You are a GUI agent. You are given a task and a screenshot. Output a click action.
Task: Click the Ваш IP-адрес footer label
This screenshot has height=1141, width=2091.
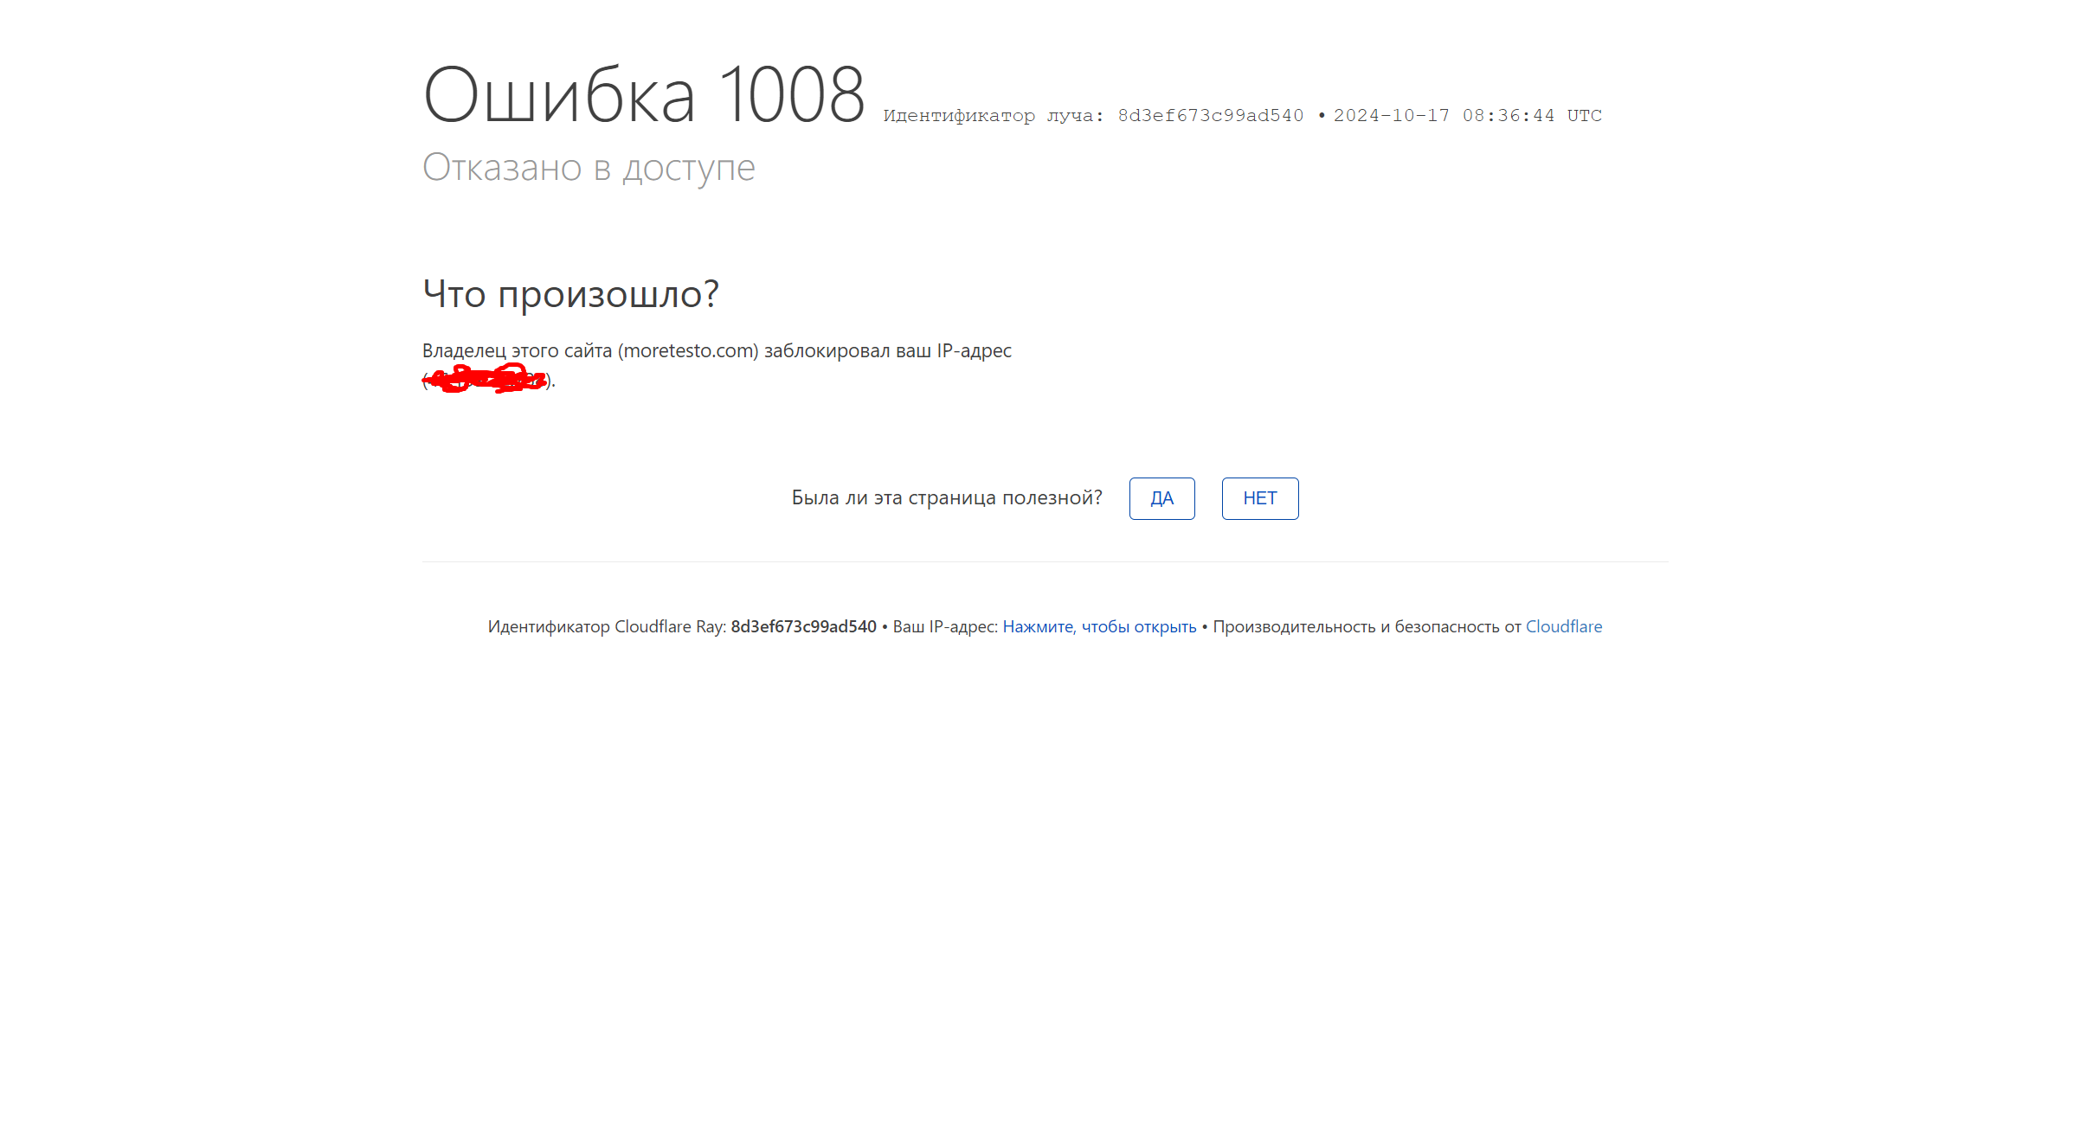pos(944,626)
